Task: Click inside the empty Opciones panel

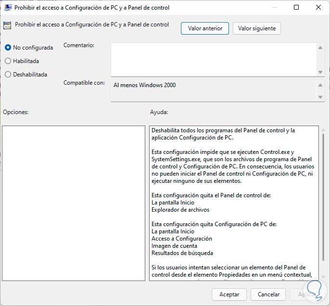Action: pos(74,203)
